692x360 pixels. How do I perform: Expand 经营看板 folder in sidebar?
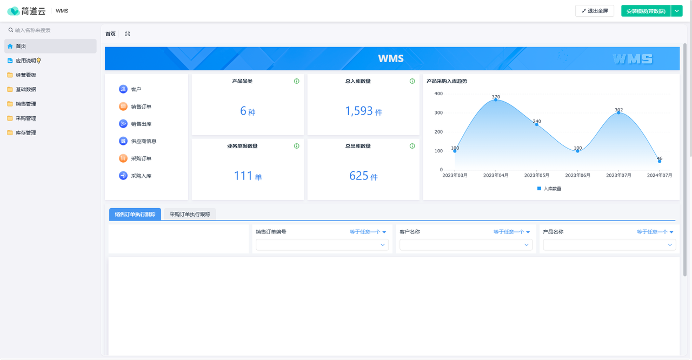coord(50,75)
